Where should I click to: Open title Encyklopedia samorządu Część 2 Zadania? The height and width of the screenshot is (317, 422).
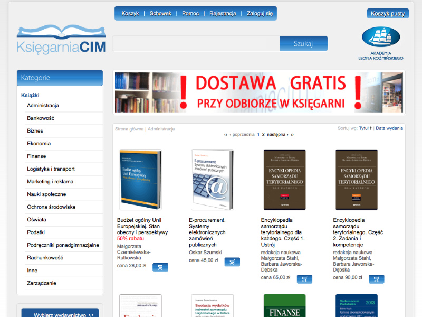358,232
